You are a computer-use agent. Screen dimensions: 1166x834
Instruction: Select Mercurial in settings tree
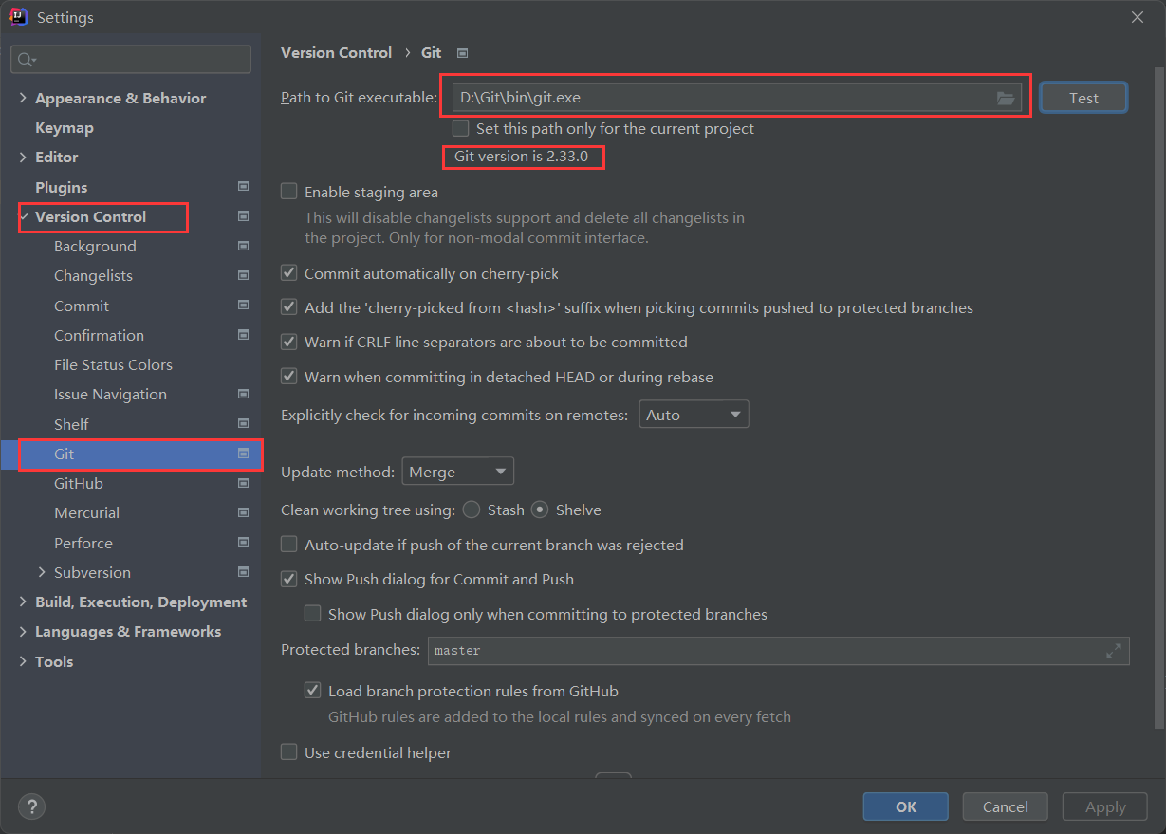86,512
